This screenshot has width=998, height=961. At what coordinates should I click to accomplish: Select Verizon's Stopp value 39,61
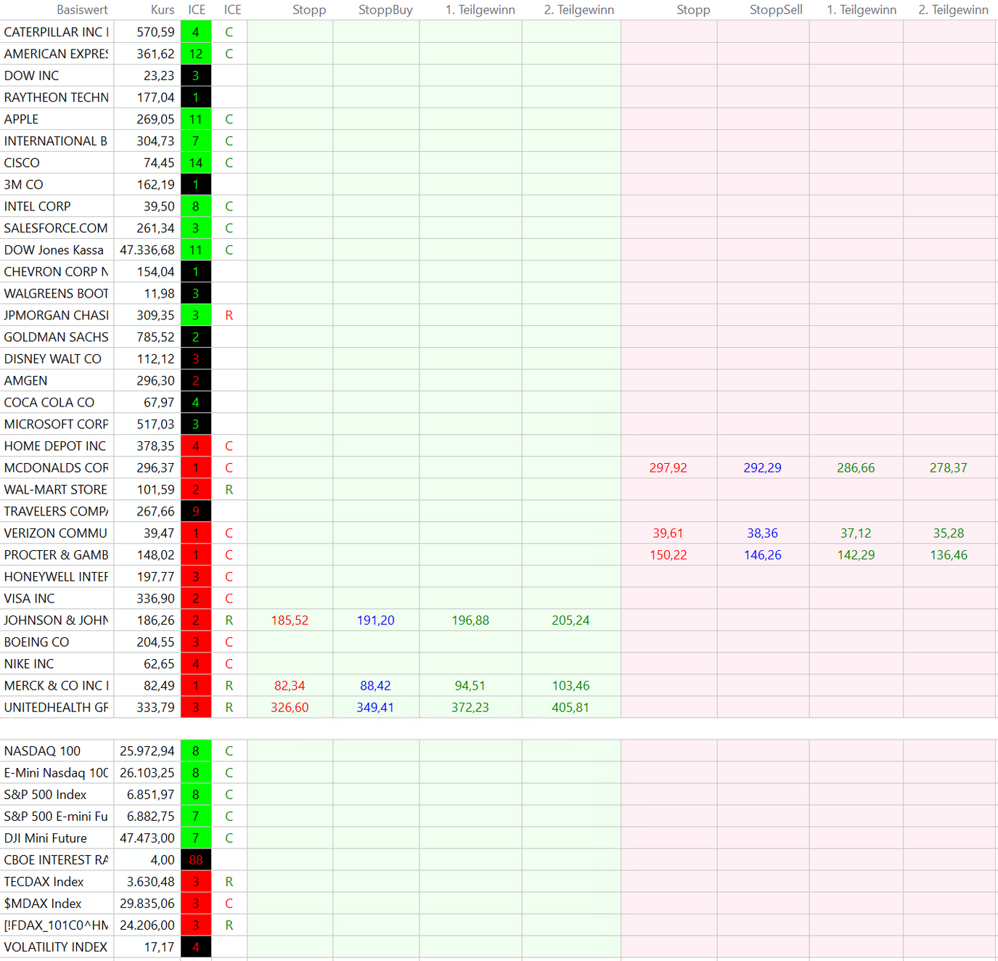tap(668, 533)
